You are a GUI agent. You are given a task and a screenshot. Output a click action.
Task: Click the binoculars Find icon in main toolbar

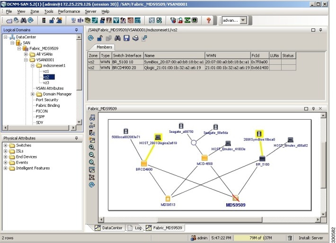click(x=23, y=20)
